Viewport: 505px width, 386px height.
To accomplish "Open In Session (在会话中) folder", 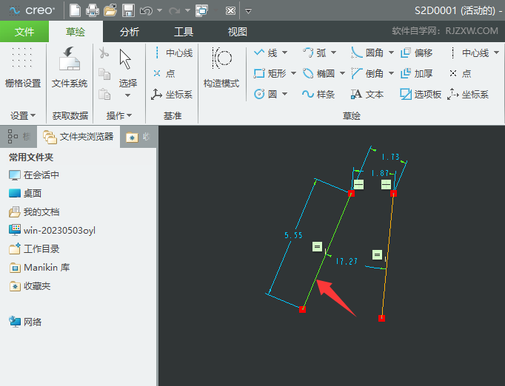I will tap(34, 175).
